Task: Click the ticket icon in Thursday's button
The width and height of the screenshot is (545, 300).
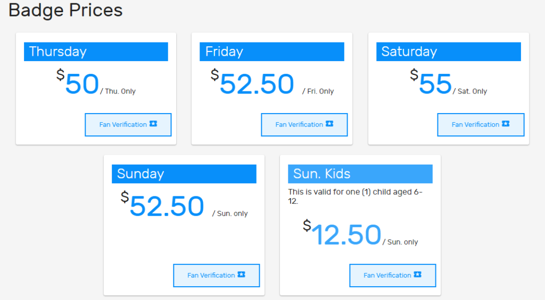Action: coord(153,124)
